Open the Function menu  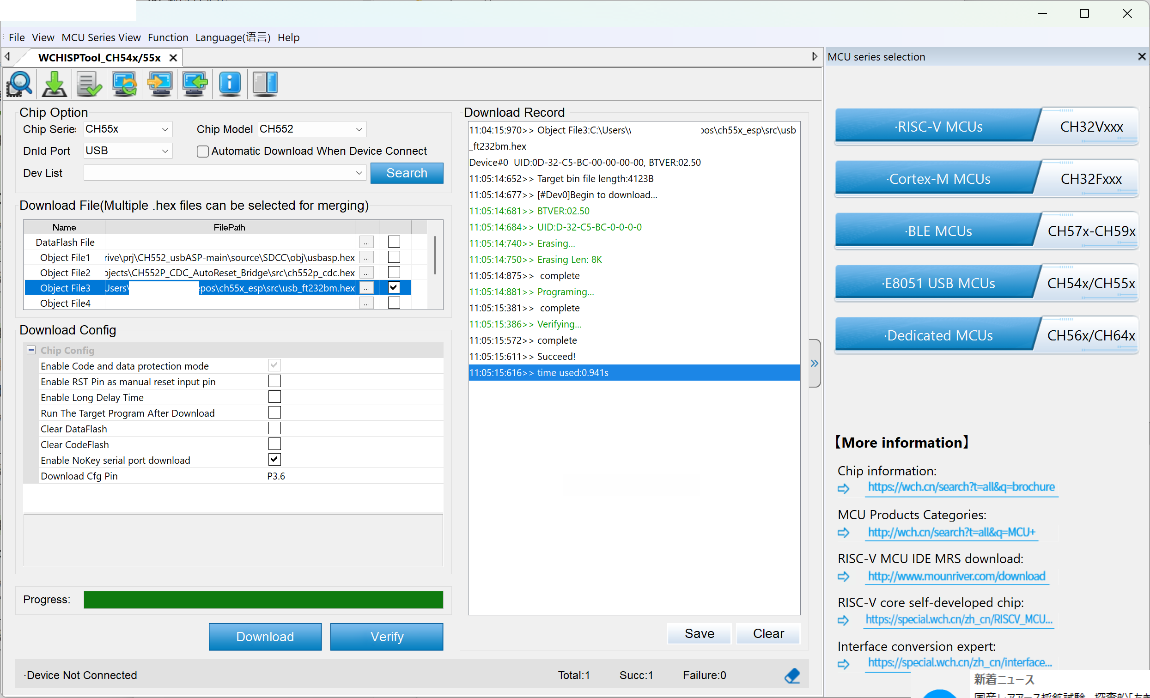[x=168, y=37]
